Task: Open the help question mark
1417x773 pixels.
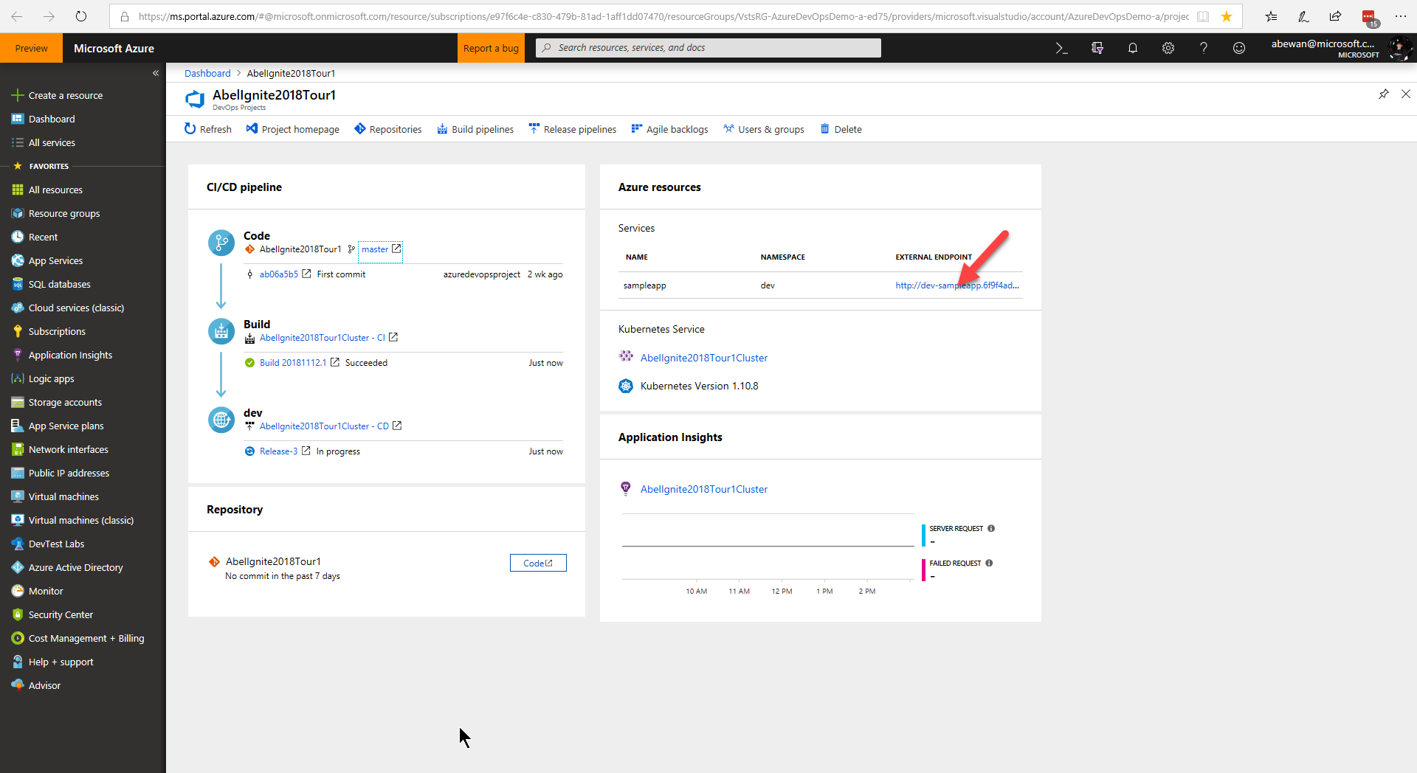Action: pyautogui.click(x=1204, y=48)
